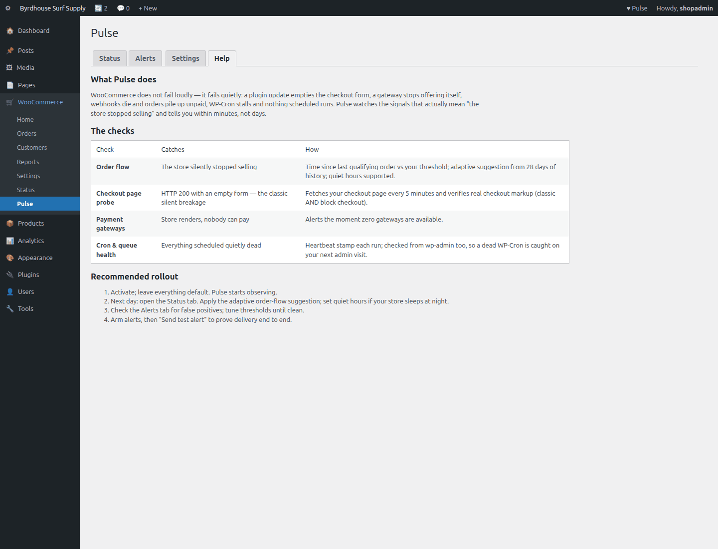This screenshot has width=718, height=549.
Task: Click the Plugins plug icon
Action: (x=10, y=275)
